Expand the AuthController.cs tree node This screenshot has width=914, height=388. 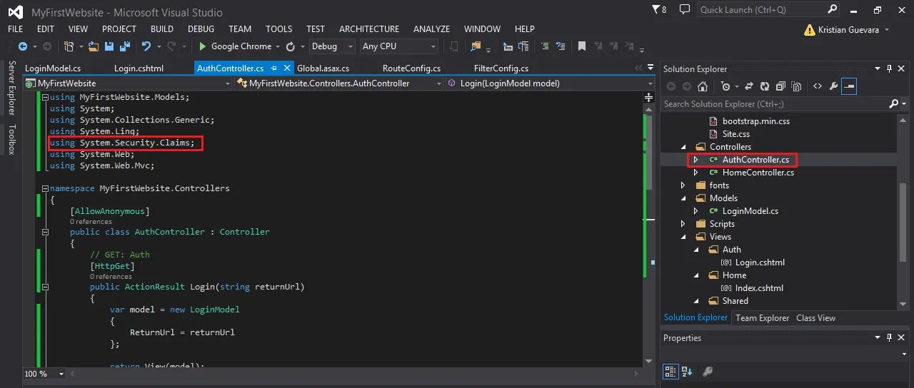(695, 160)
